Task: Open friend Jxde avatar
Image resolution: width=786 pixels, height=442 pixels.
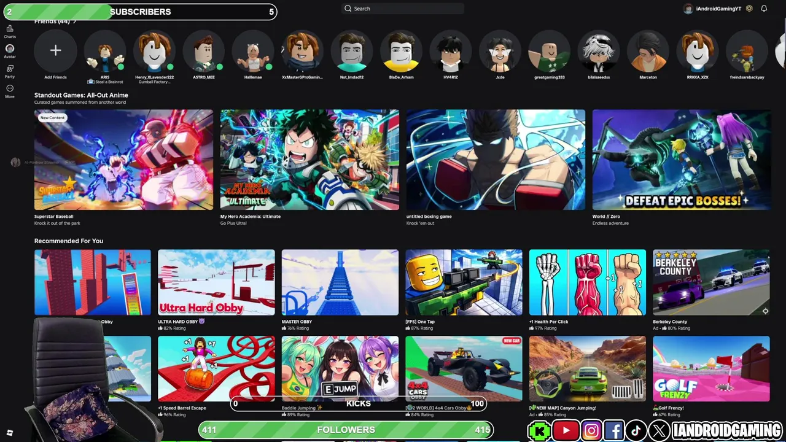Action: pos(500,50)
